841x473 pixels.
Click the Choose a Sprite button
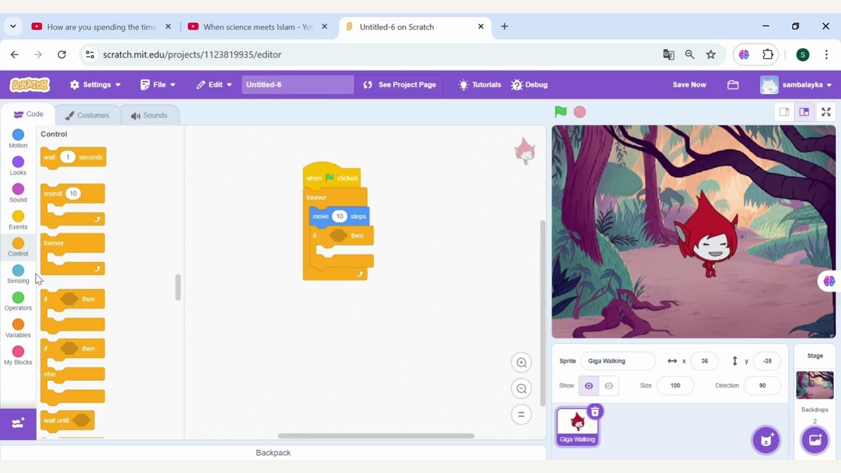click(x=766, y=440)
